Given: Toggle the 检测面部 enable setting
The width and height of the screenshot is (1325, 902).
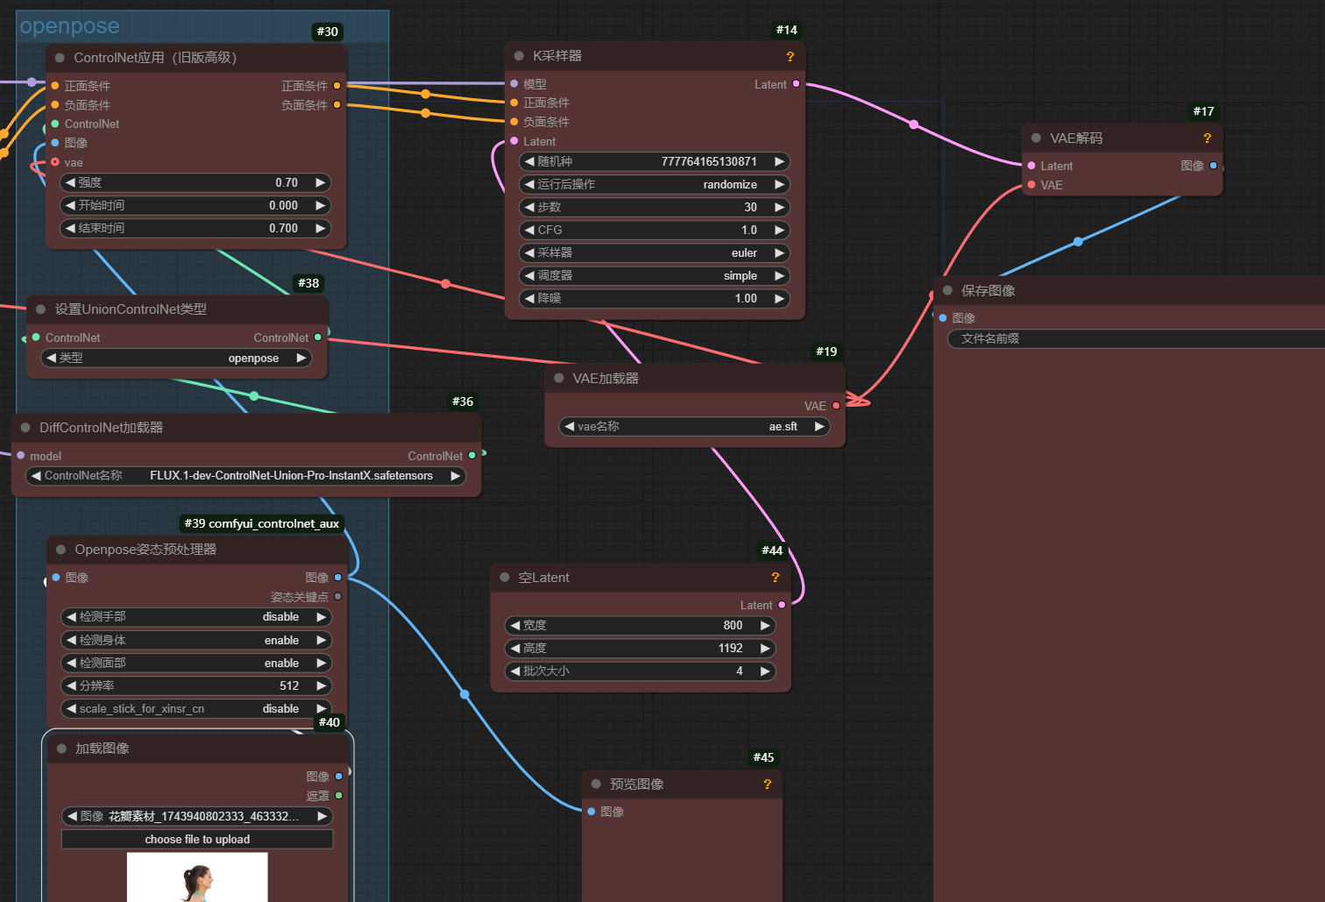Looking at the screenshot, I should [x=196, y=663].
